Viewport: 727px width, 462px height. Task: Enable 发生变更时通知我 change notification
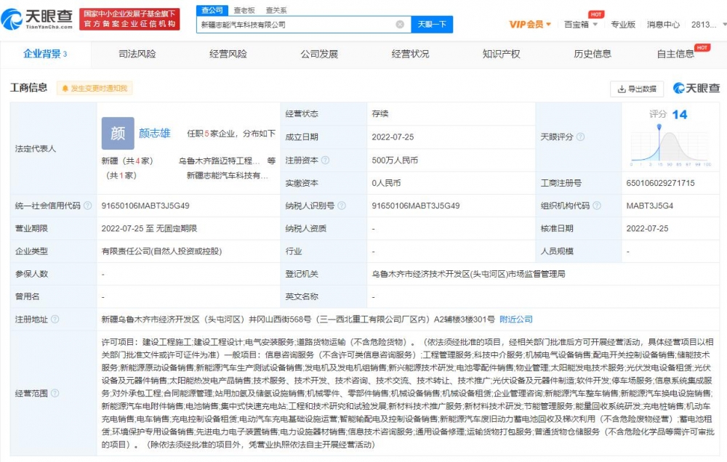pos(95,89)
